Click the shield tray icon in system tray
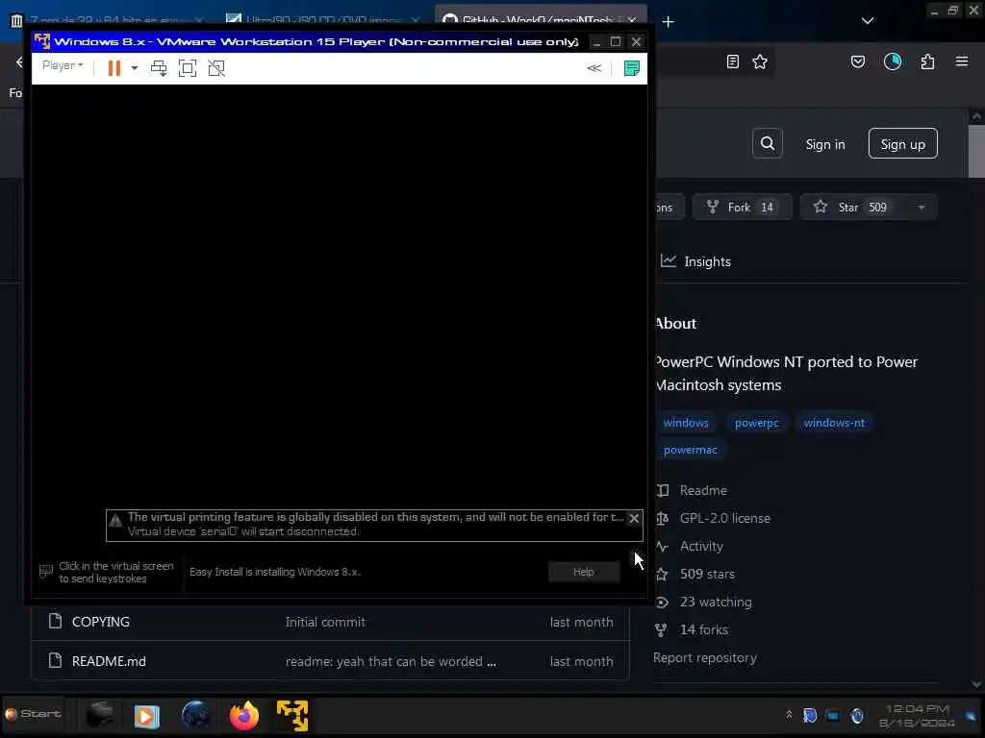 (810, 715)
